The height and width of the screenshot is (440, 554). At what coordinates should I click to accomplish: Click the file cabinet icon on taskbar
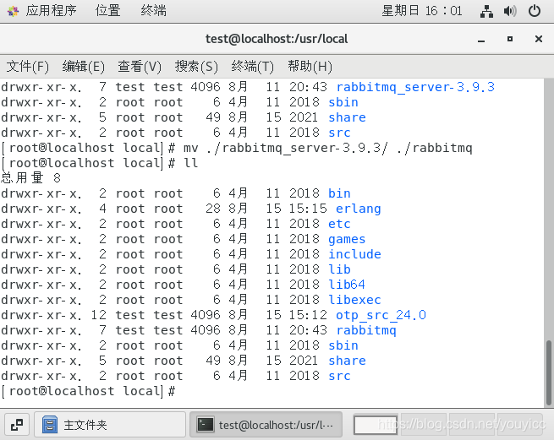(x=50, y=425)
